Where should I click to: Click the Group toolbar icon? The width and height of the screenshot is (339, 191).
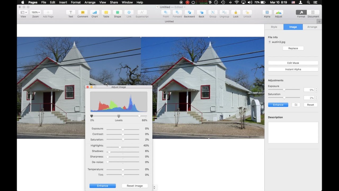213,12
